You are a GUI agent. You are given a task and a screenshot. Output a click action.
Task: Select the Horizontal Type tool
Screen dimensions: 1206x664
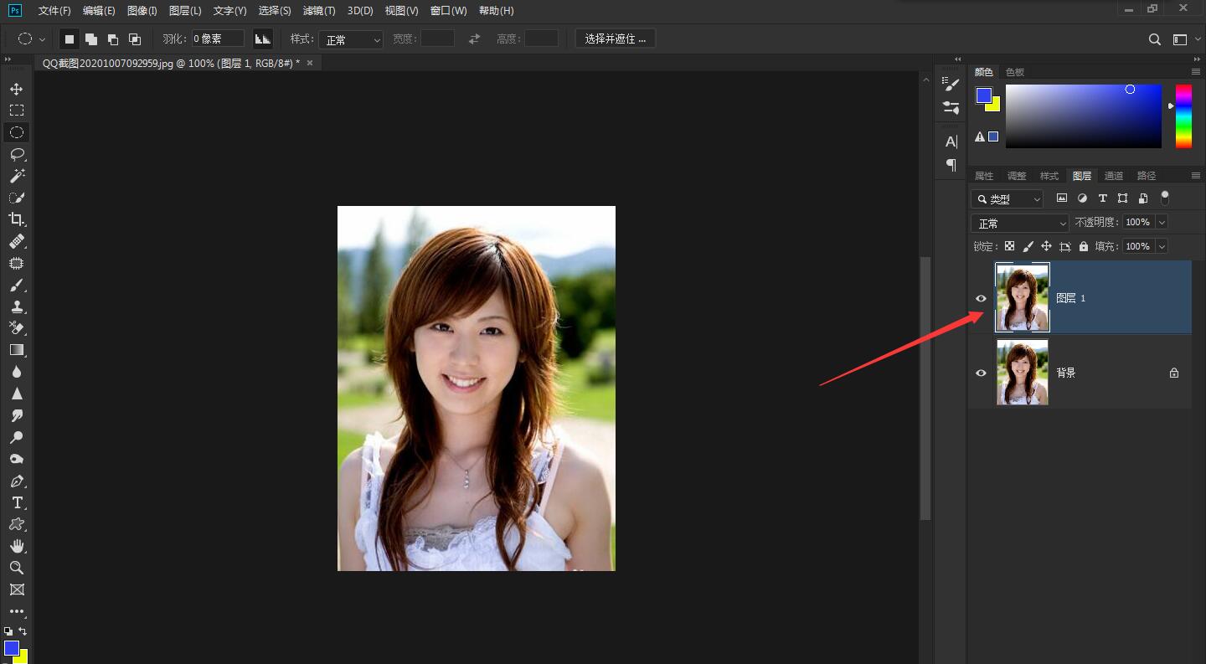click(17, 502)
